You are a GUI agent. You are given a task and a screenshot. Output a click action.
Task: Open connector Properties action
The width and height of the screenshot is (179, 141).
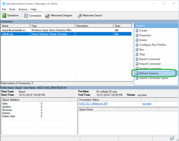145,35
